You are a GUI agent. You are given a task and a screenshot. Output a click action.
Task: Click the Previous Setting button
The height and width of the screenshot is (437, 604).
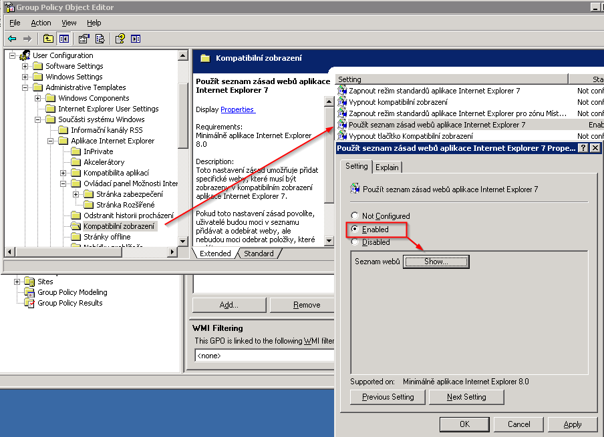pyautogui.click(x=388, y=397)
